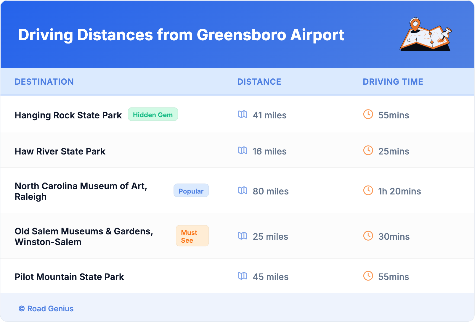Click map icon in Old Salem row
Screen dimensions: 475x322
coord(243,236)
